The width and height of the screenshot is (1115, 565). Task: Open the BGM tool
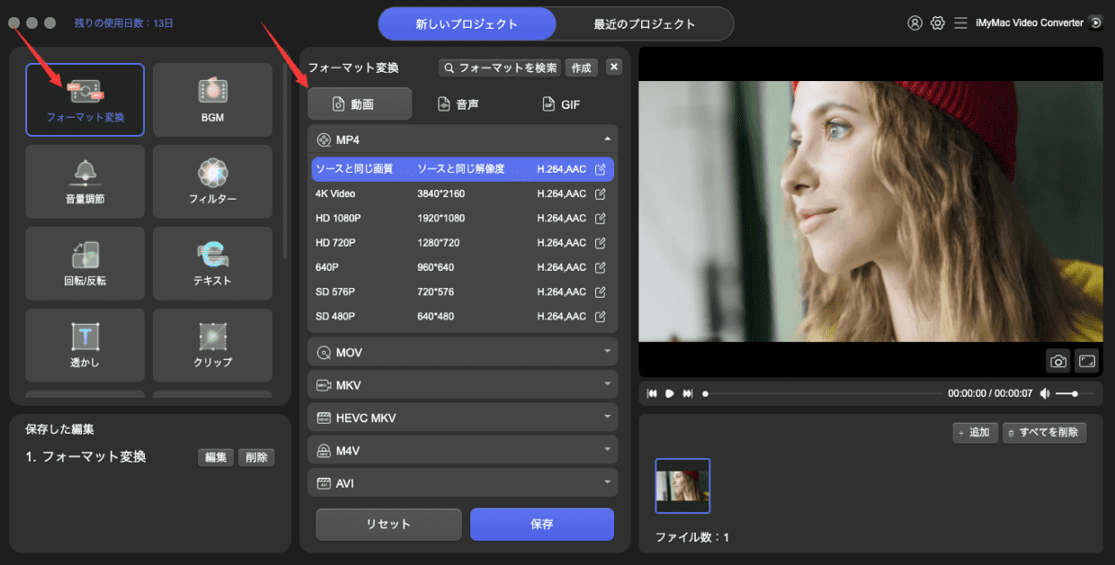click(212, 99)
